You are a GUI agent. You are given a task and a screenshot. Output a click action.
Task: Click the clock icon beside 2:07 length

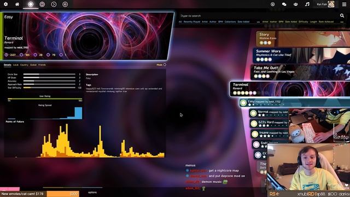tap(6, 55)
